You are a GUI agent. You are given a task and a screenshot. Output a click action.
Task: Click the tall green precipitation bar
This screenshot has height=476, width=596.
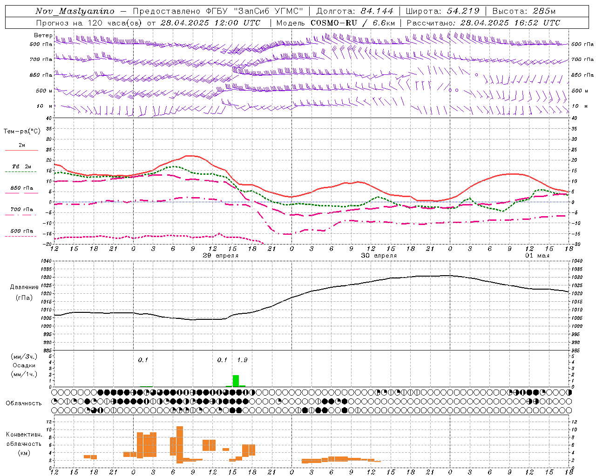236,381
